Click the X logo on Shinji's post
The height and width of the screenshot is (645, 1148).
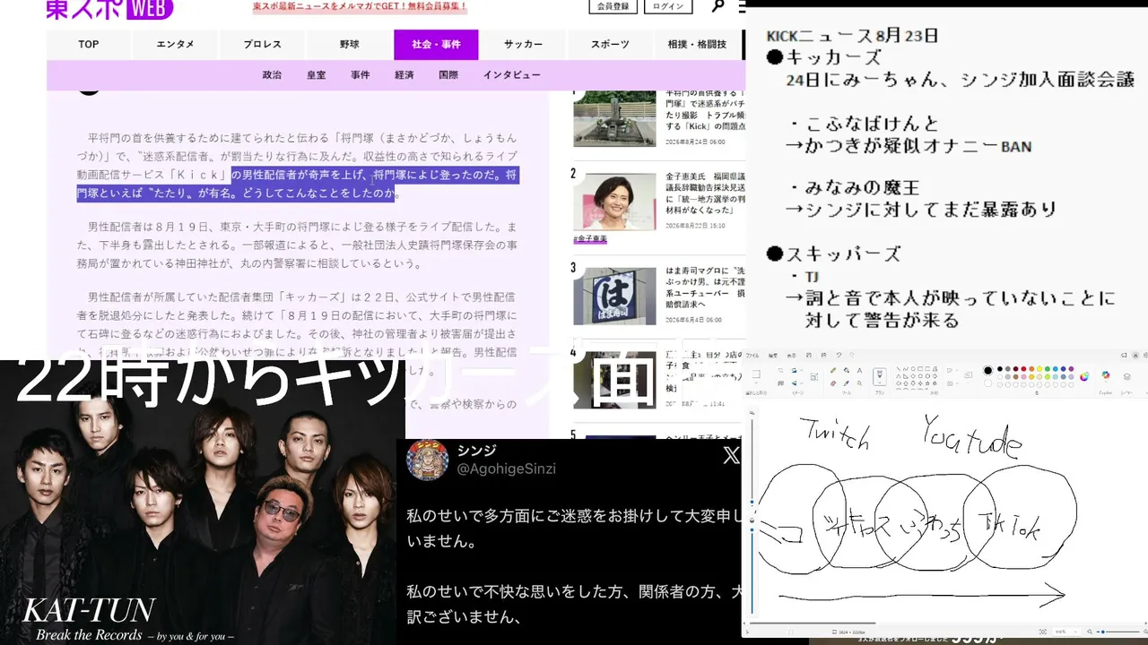point(731,455)
